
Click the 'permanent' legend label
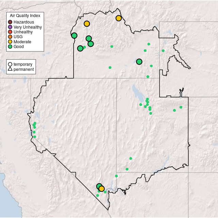[24, 69]
